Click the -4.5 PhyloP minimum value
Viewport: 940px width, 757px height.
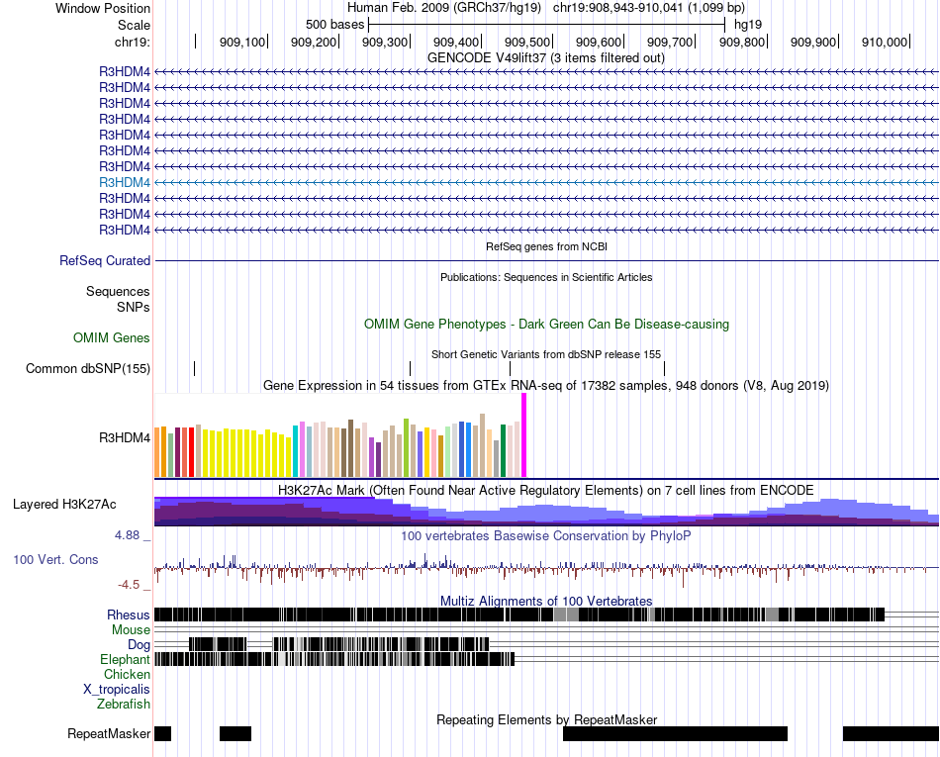point(129,585)
